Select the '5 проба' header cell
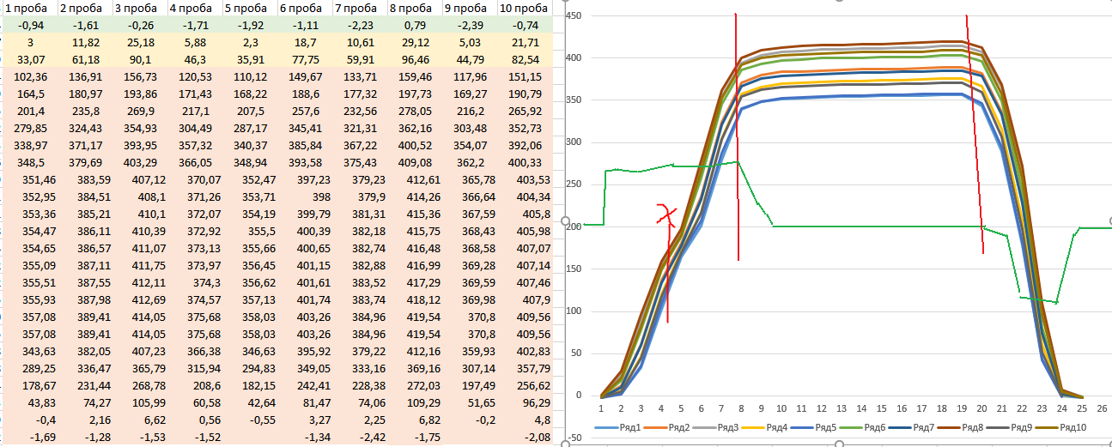The width and height of the screenshot is (1112, 447). tap(249, 9)
